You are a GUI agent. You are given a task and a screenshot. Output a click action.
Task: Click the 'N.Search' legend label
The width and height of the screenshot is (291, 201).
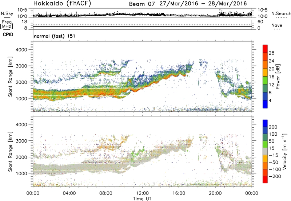coord(281,13)
